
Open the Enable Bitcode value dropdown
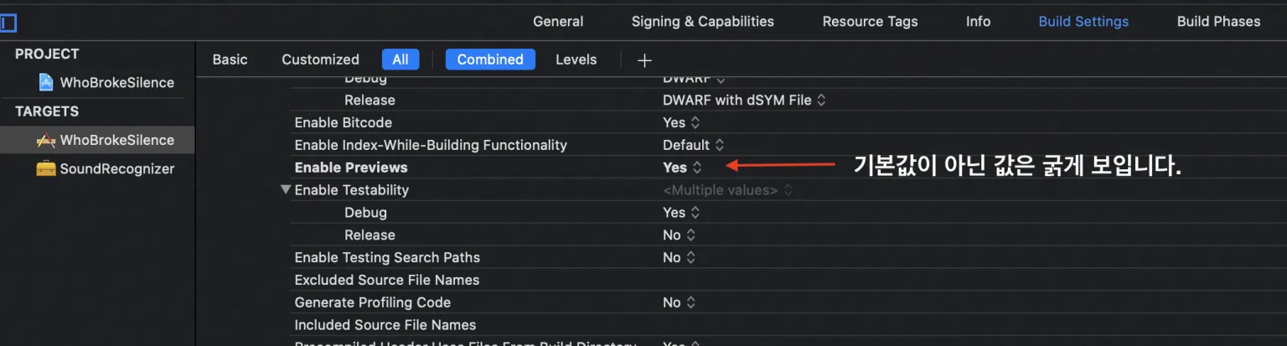(680, 122)
